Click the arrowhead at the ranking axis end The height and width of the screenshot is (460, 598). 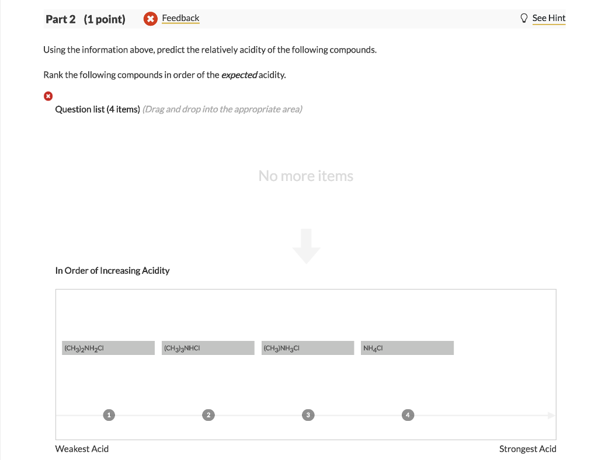coord(551,415)
